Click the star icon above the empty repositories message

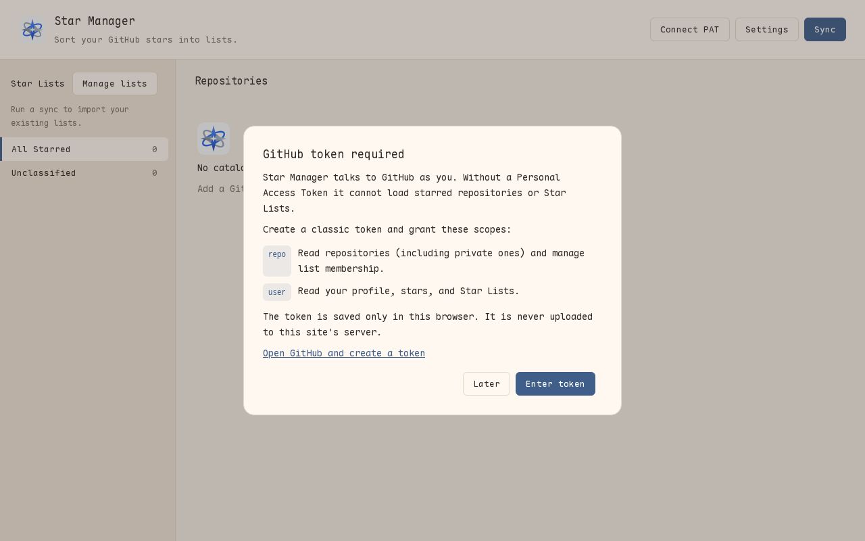coord(214,139)
